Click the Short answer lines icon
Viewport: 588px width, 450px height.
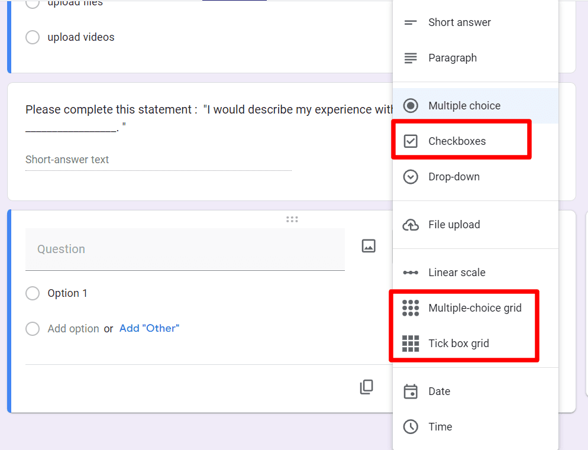(x=411, y=22)
